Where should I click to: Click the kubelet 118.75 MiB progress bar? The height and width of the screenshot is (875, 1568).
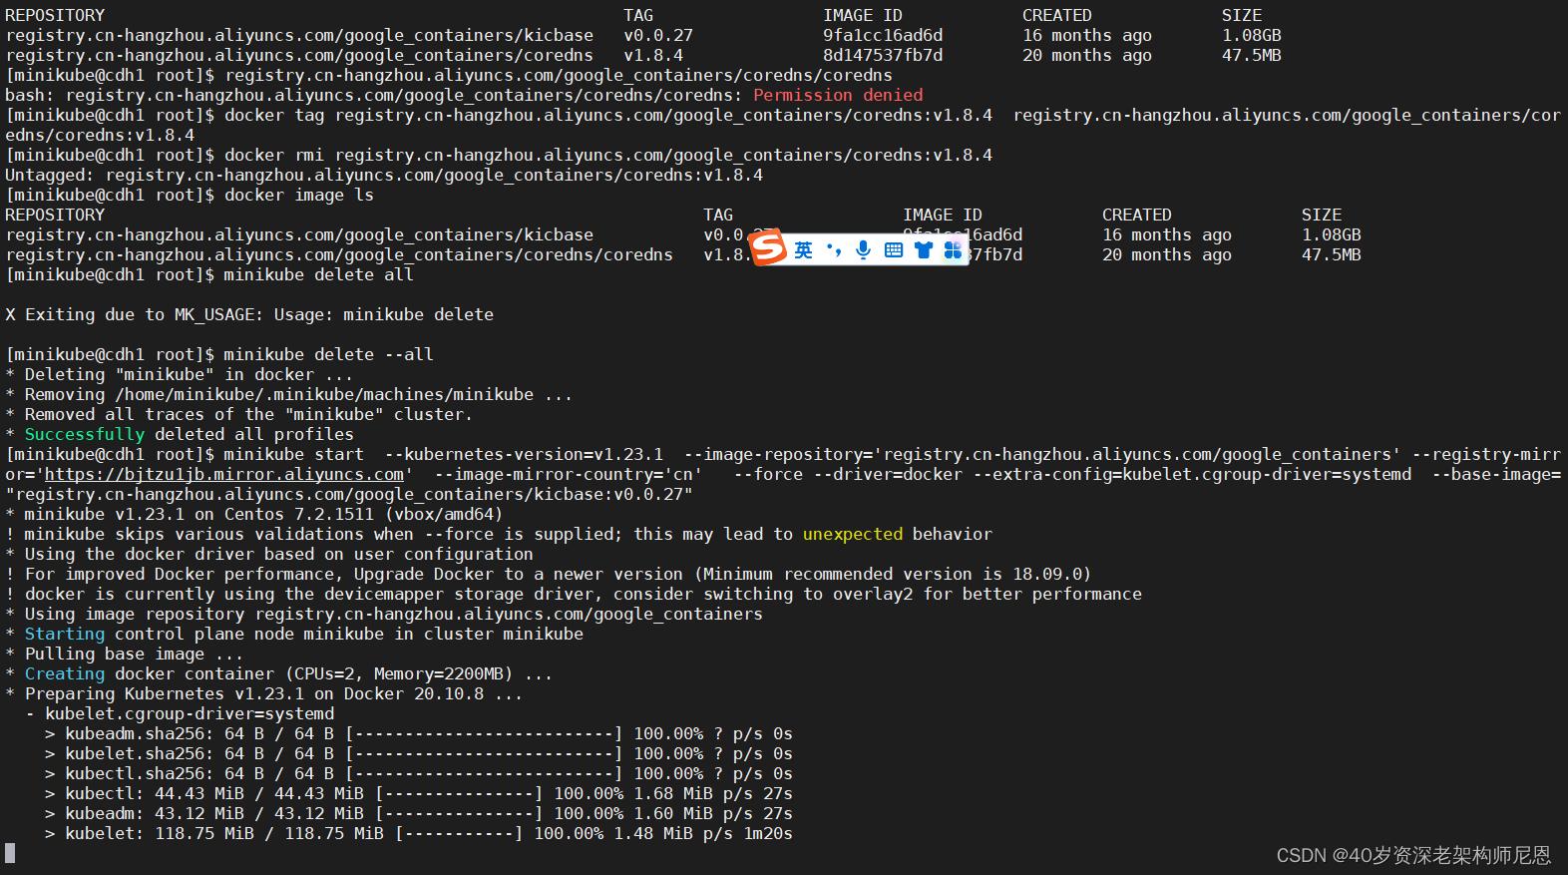pyautogui.click(x=459, y=834)
